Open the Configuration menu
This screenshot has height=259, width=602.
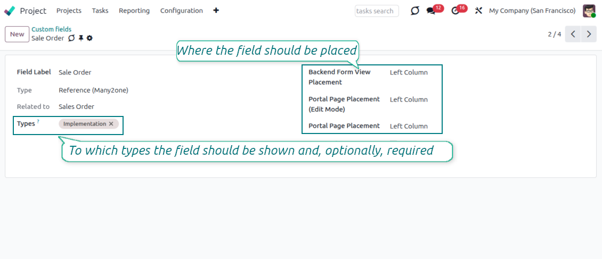pos(181,11)
